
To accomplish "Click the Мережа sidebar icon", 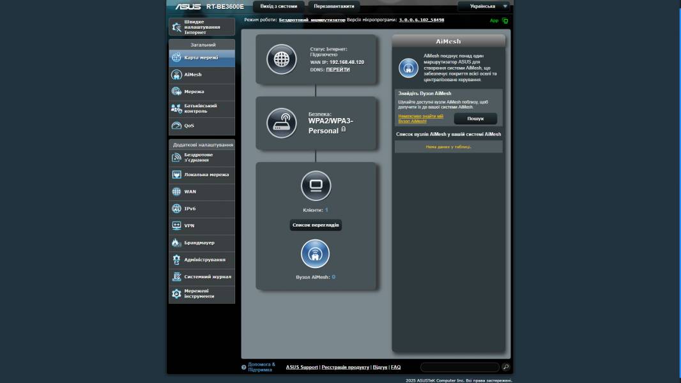I will click(176, 91).
